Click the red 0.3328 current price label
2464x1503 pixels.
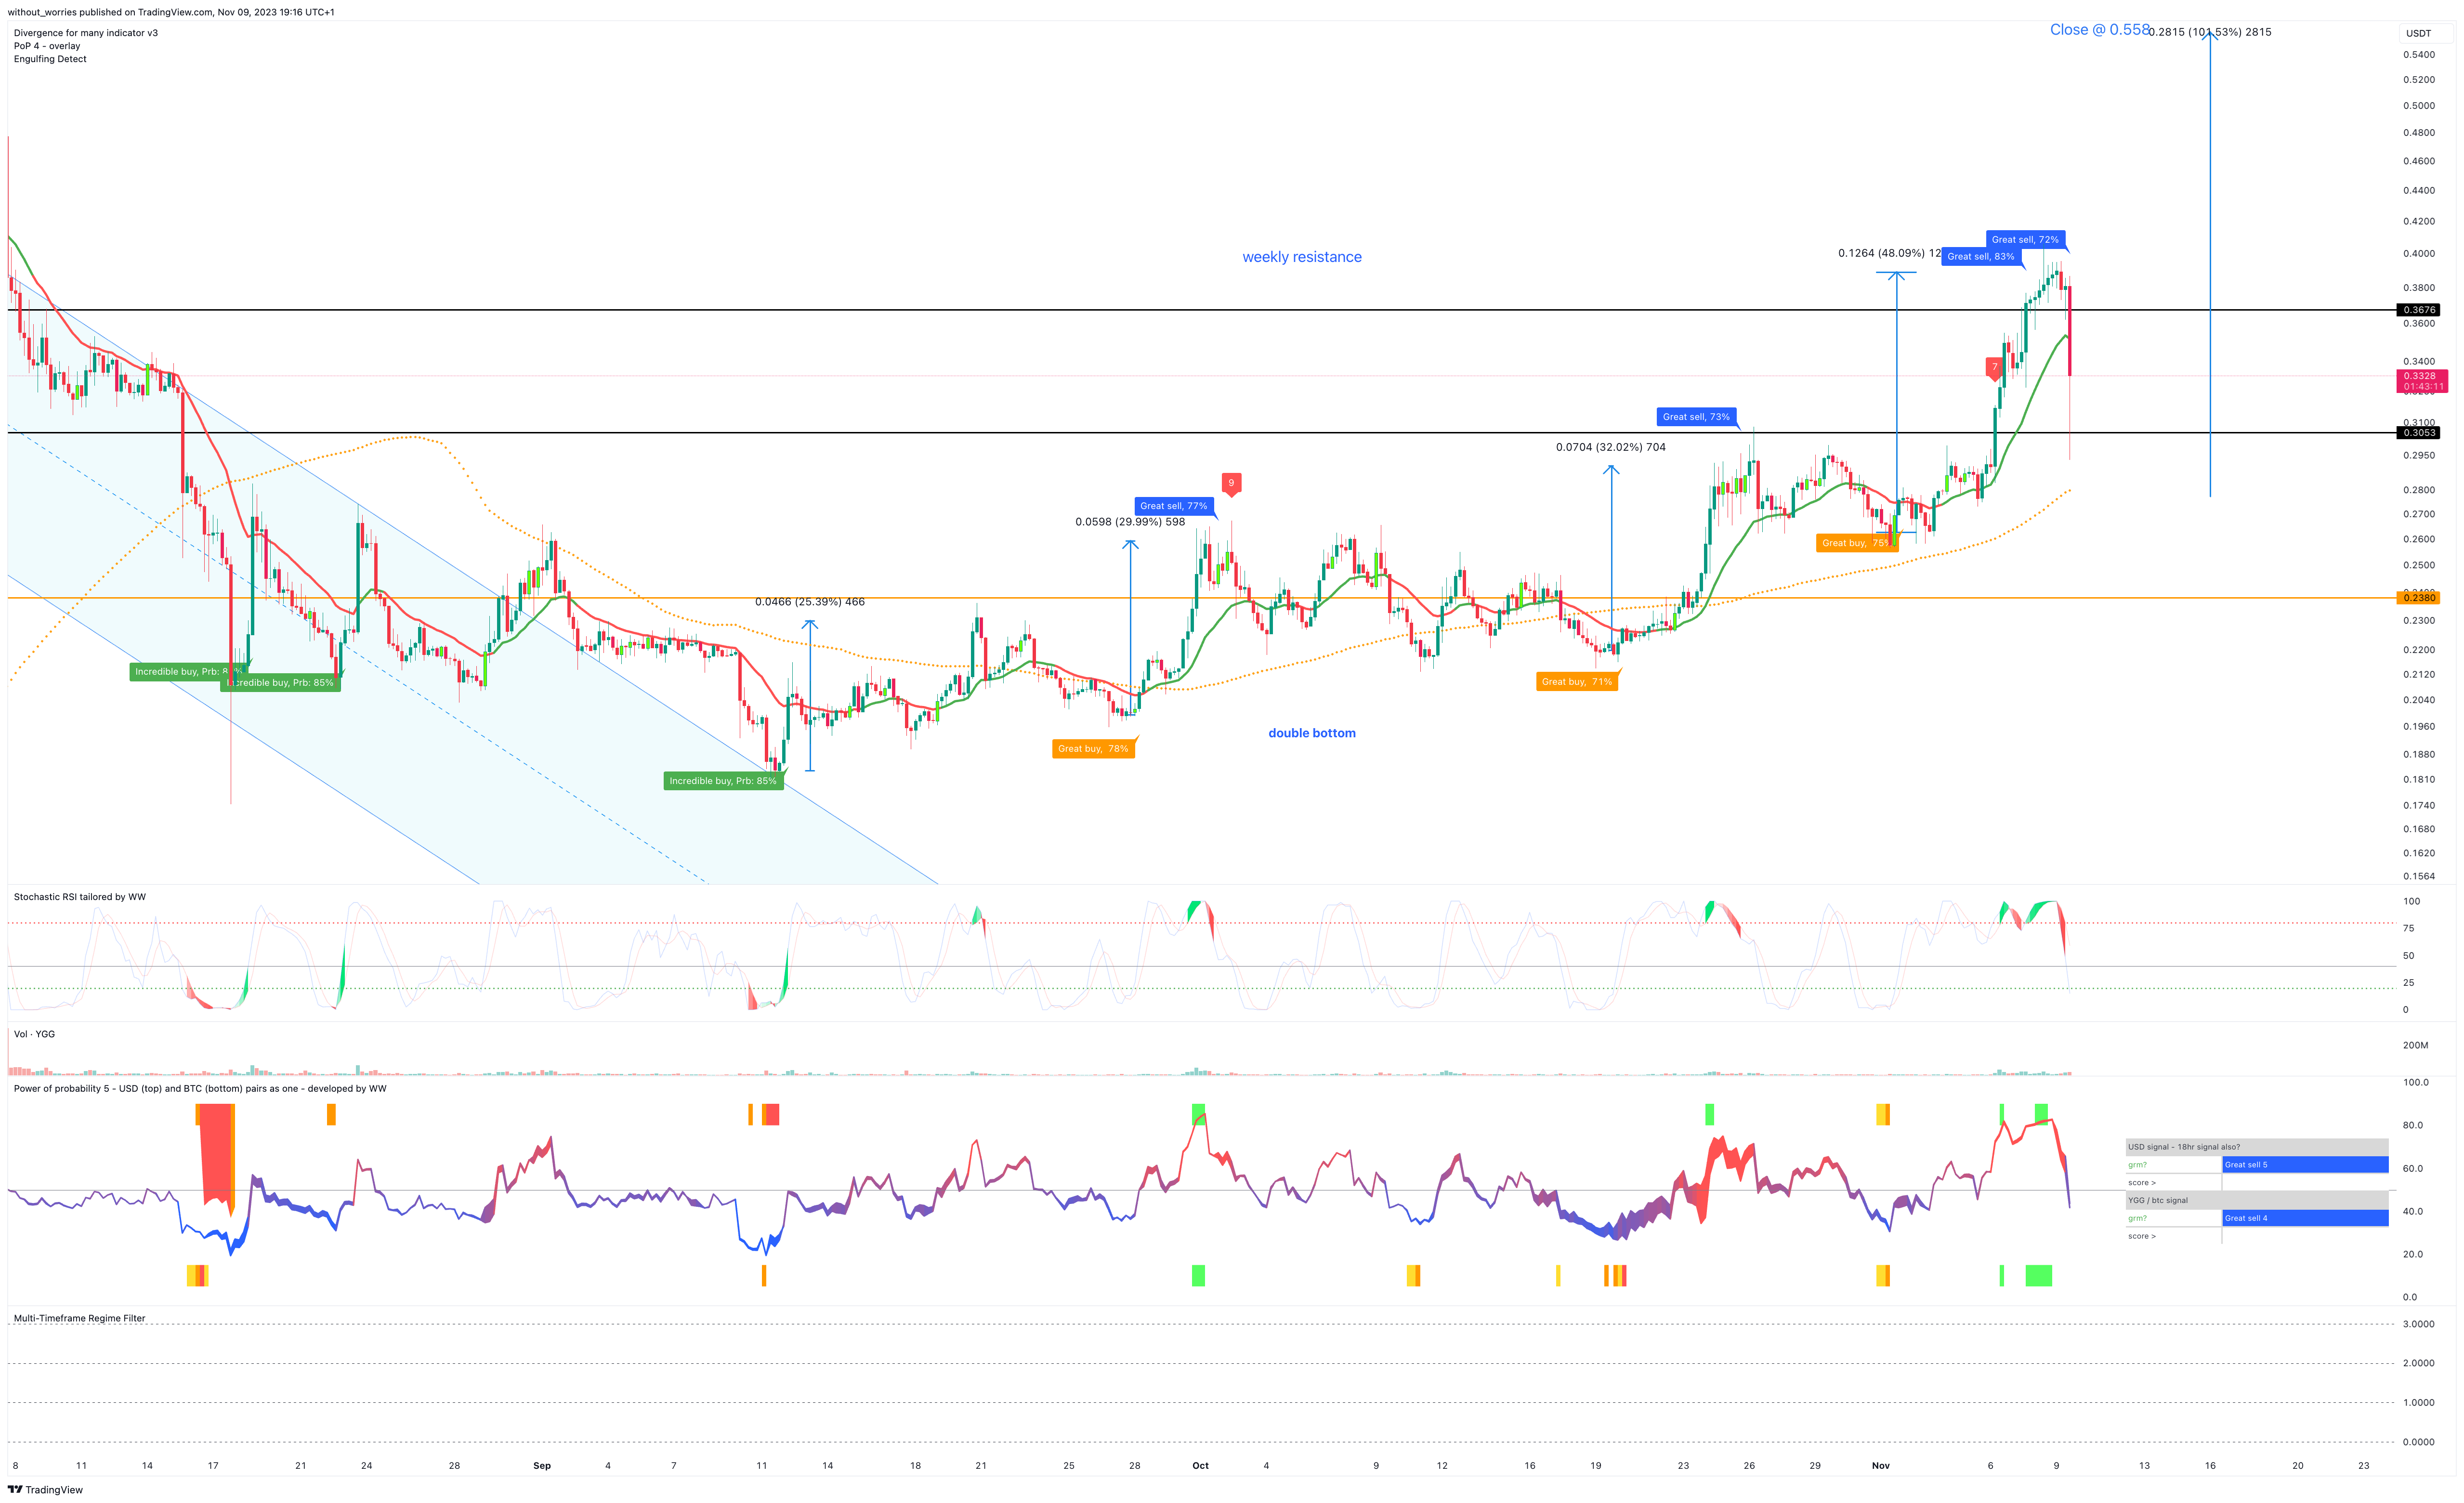coord(2421,381)
